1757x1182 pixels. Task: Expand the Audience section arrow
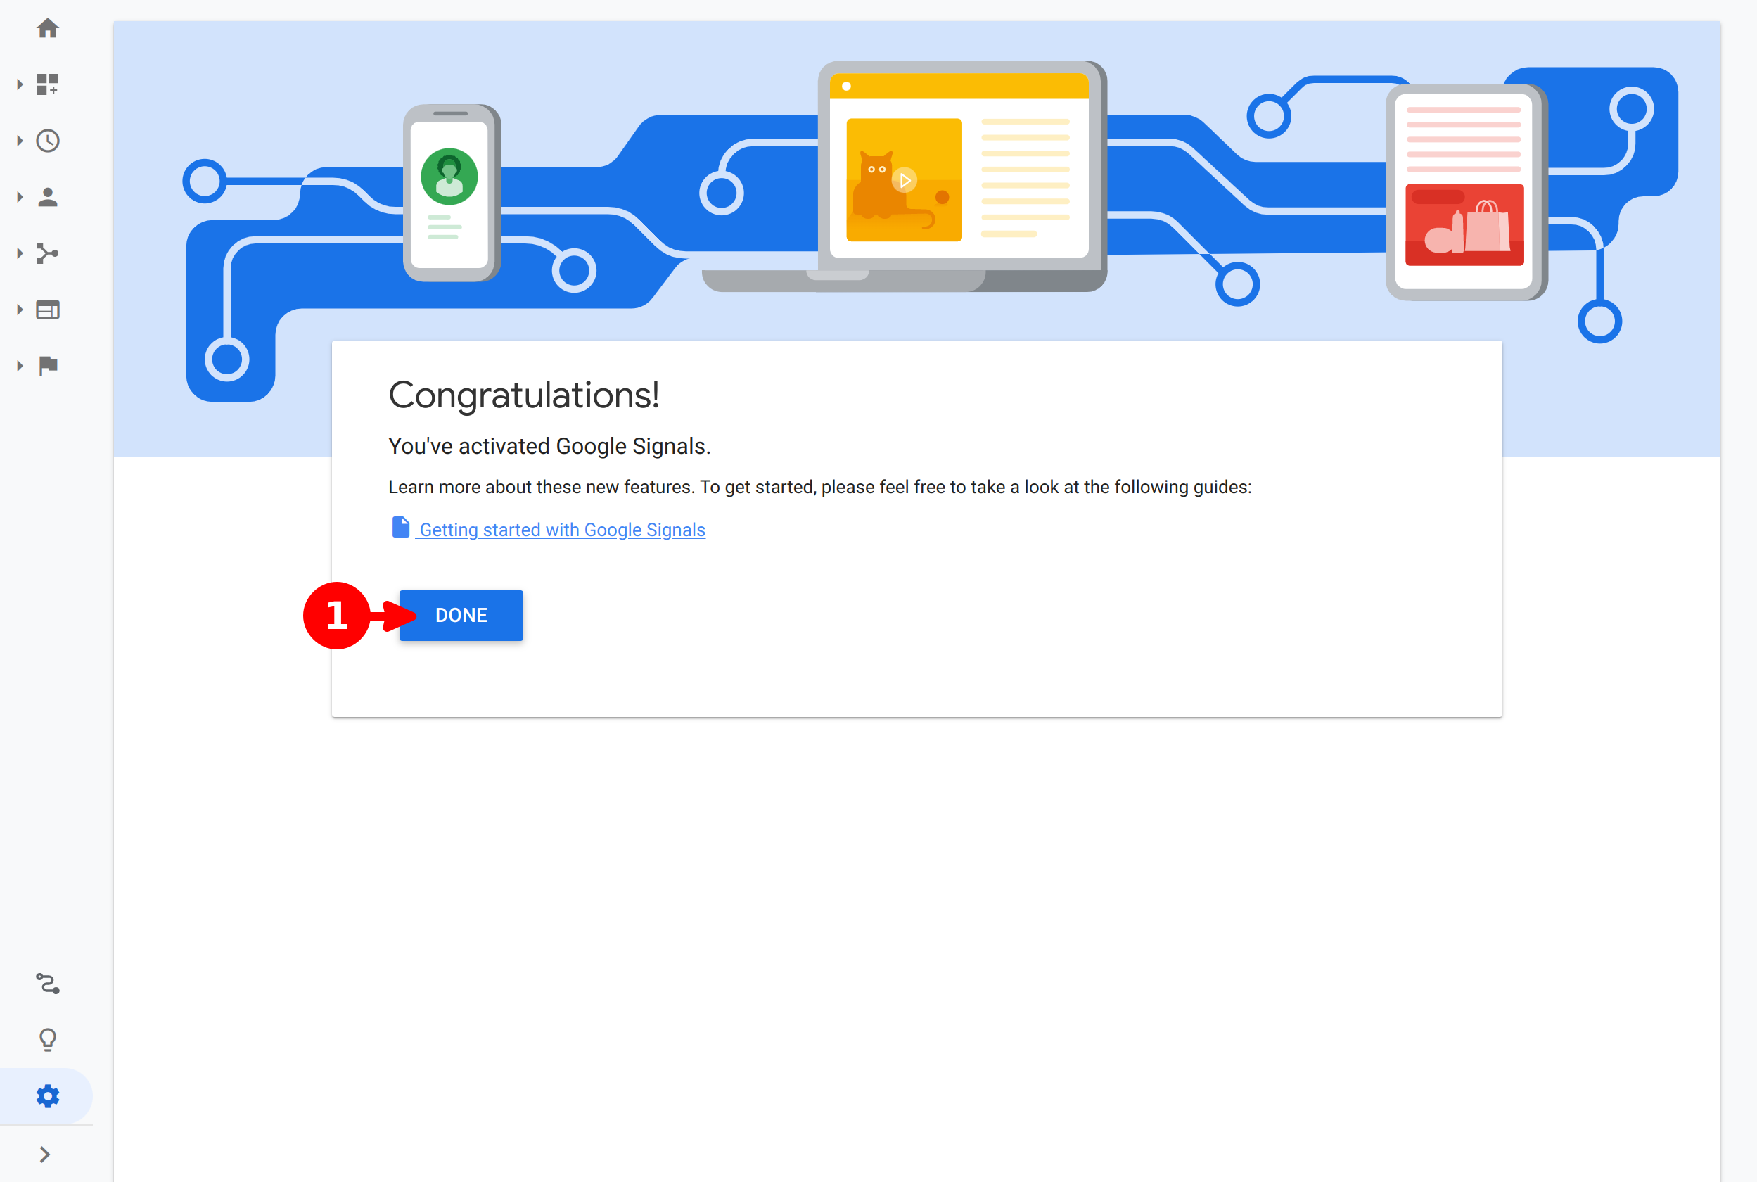(20, 198)
